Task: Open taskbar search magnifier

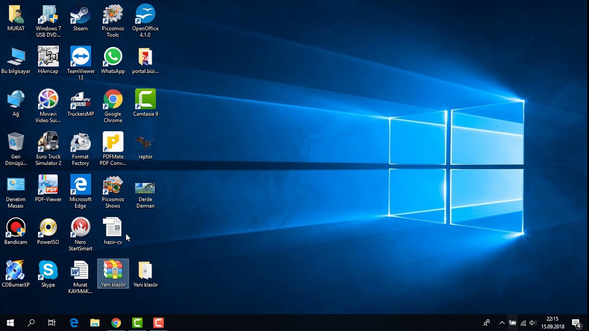Action: click(31, 323)
